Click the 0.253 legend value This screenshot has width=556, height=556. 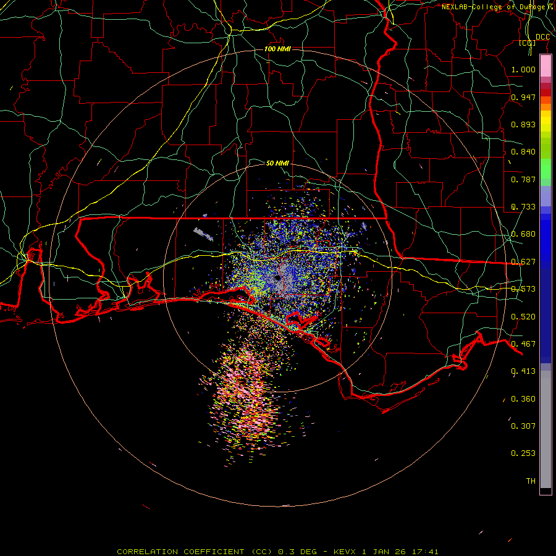pos(523,453)
